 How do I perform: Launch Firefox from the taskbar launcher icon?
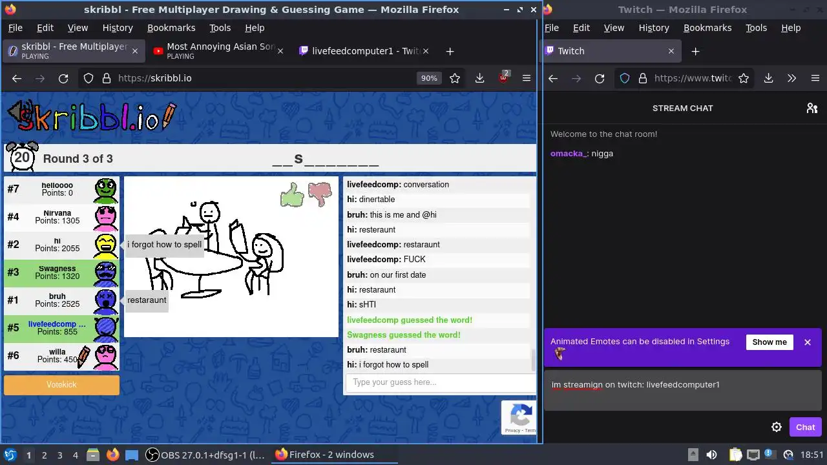[113, 455]
